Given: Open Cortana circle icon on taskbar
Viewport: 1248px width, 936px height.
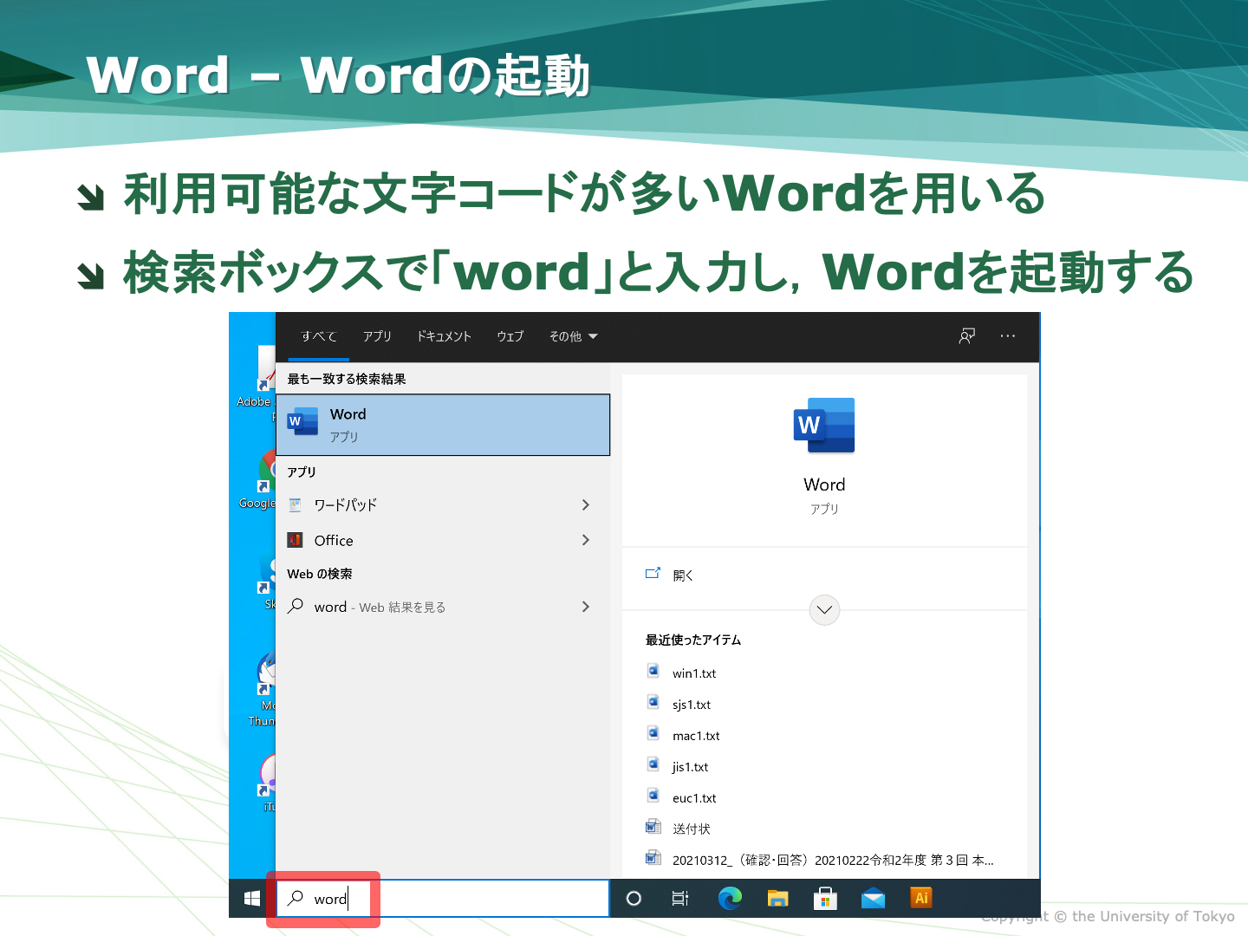Looking at the screenshot, I should pyautogui.click(x=634, y=899).
